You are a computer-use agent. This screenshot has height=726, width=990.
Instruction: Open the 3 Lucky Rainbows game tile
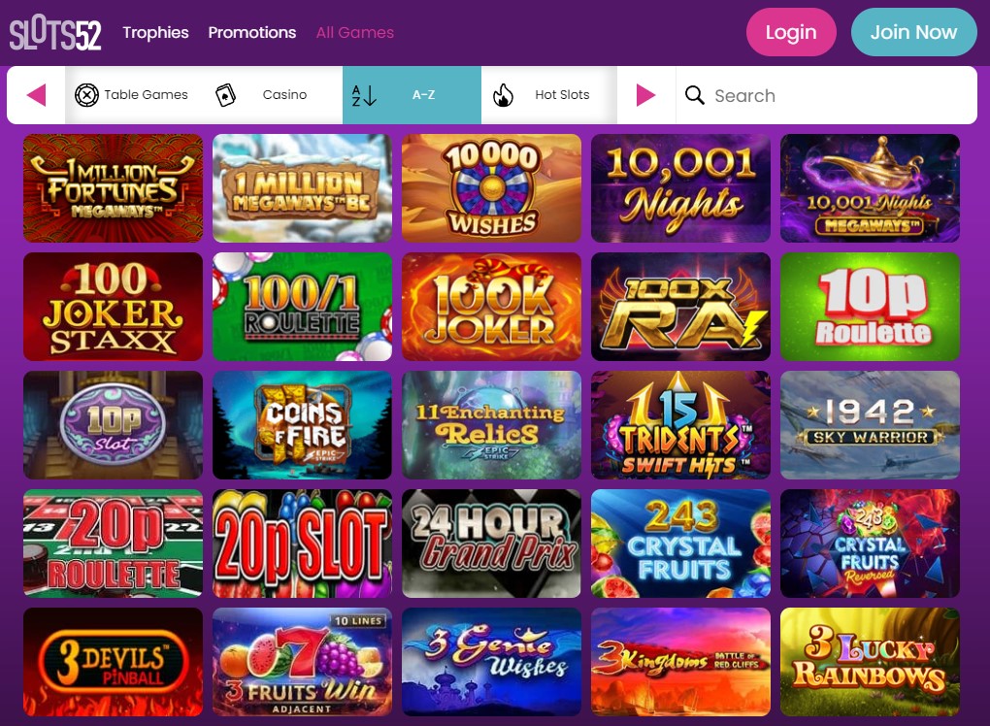pos(870,662)
